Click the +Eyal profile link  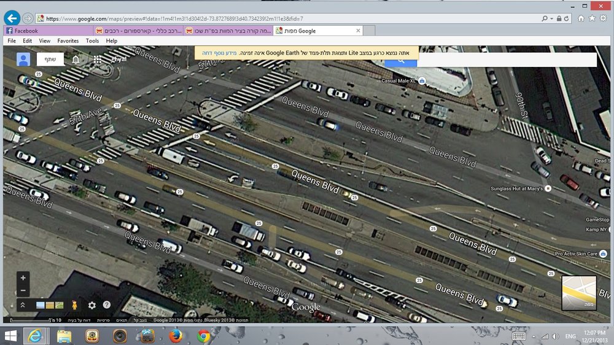[x=119, y=59]
